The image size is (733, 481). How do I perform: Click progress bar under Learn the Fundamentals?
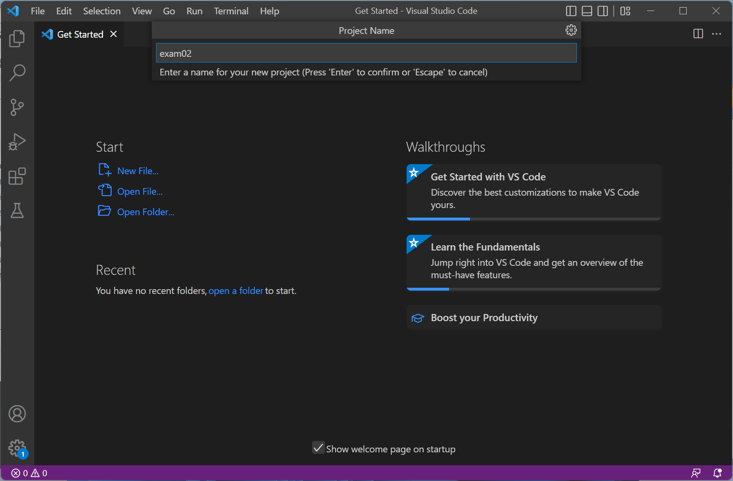(x=534, y=289)
